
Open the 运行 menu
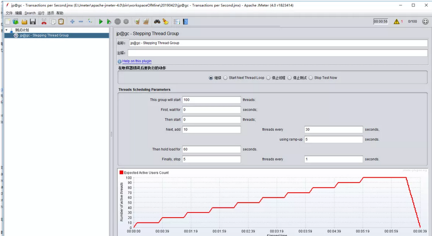[41, 13]
